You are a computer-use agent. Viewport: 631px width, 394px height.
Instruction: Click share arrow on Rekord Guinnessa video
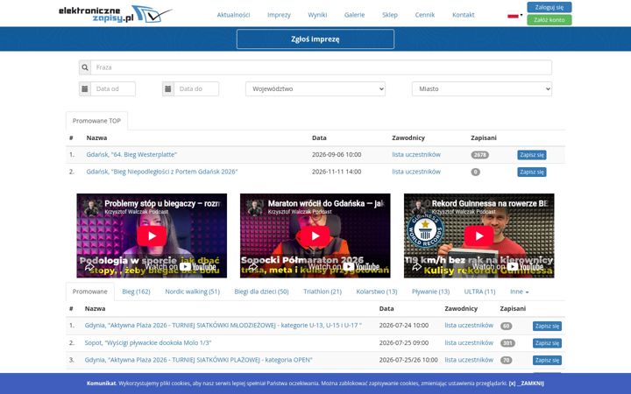click(416, 266)
